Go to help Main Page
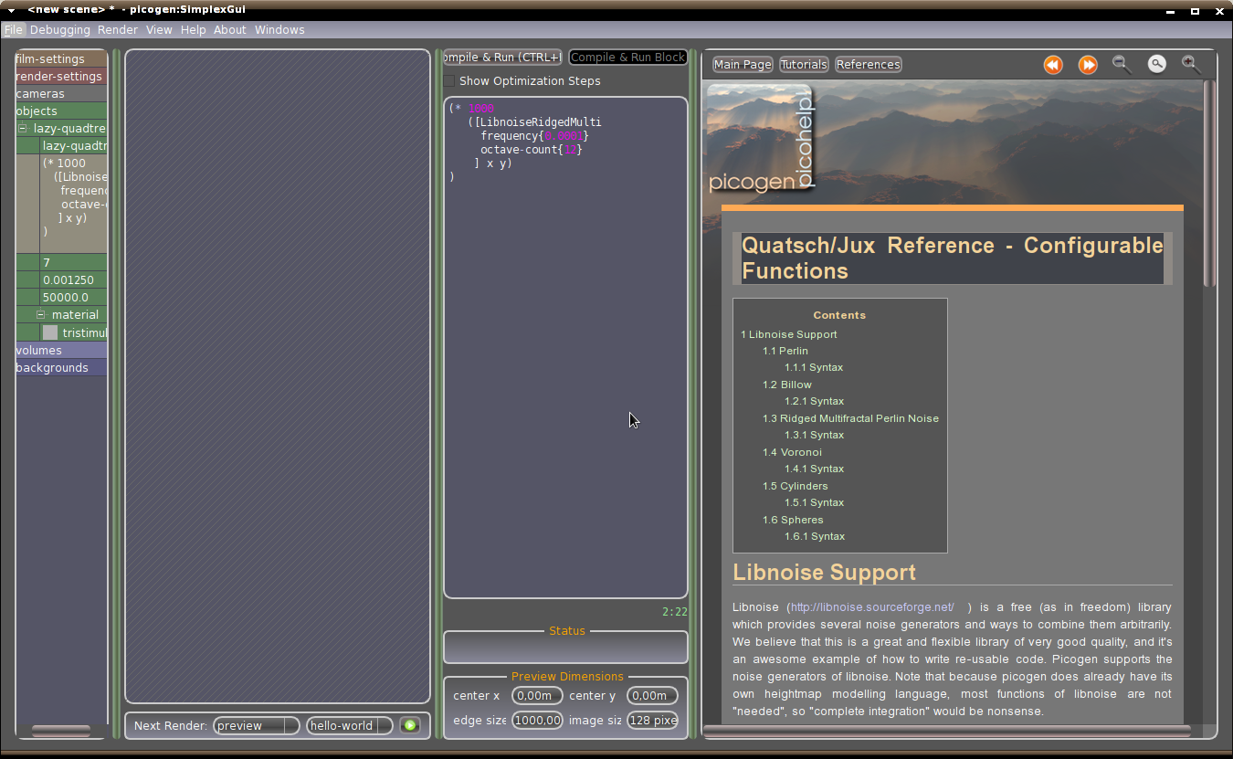1233x759 pixels. [743, 65]
